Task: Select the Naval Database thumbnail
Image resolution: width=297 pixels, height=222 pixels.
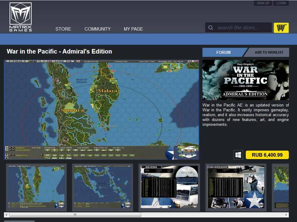Action: (169, 188)
